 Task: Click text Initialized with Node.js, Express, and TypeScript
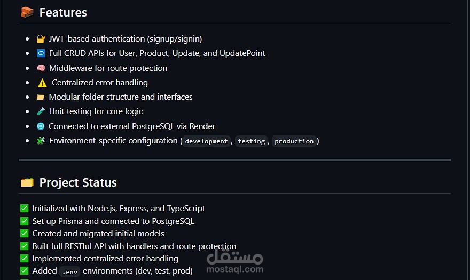point(119,209)
